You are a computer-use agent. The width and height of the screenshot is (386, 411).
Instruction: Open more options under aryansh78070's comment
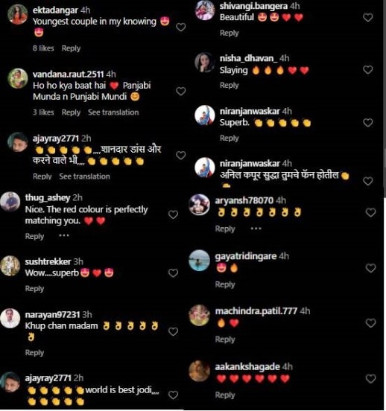(256, 229)
